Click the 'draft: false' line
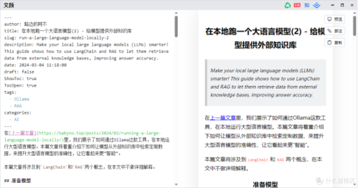 click(x=19, y=72)
